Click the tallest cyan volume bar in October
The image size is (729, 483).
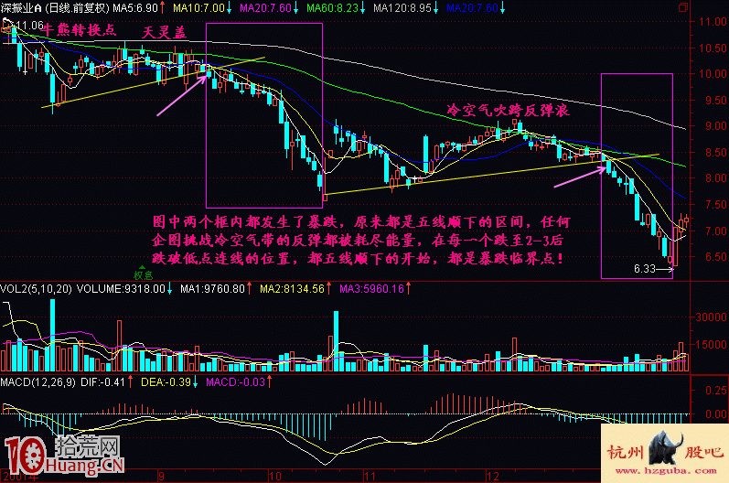(336, 341)
